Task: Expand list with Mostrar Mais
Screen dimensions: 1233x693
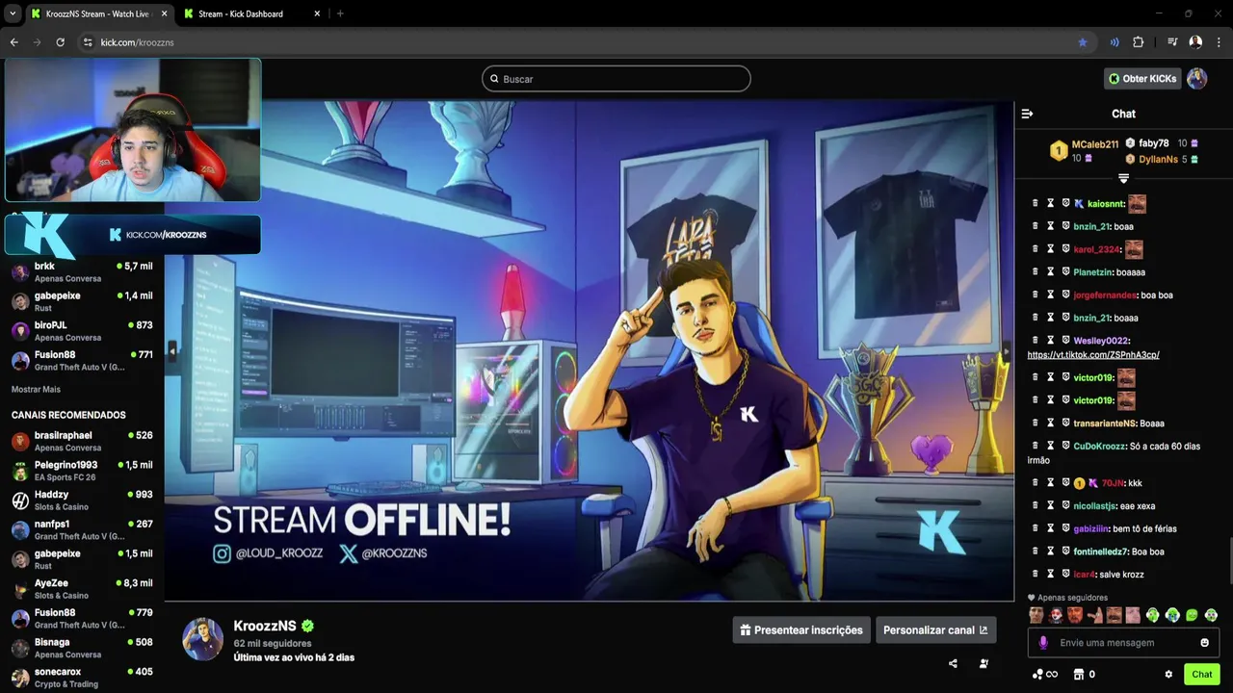Action: click(36, 389)
